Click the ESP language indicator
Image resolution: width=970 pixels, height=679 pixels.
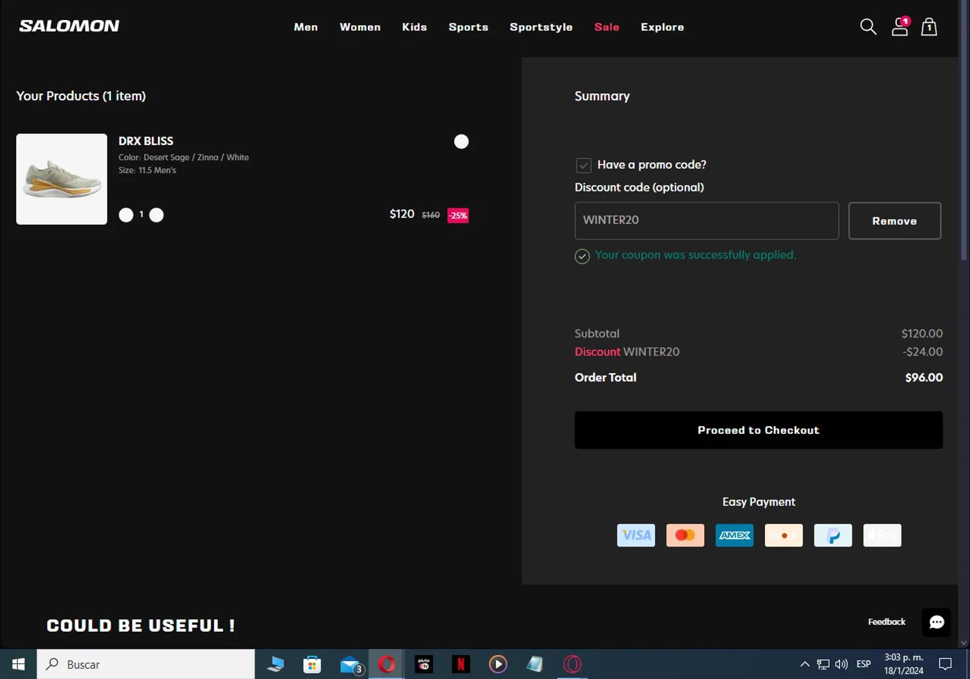point(863,664)
